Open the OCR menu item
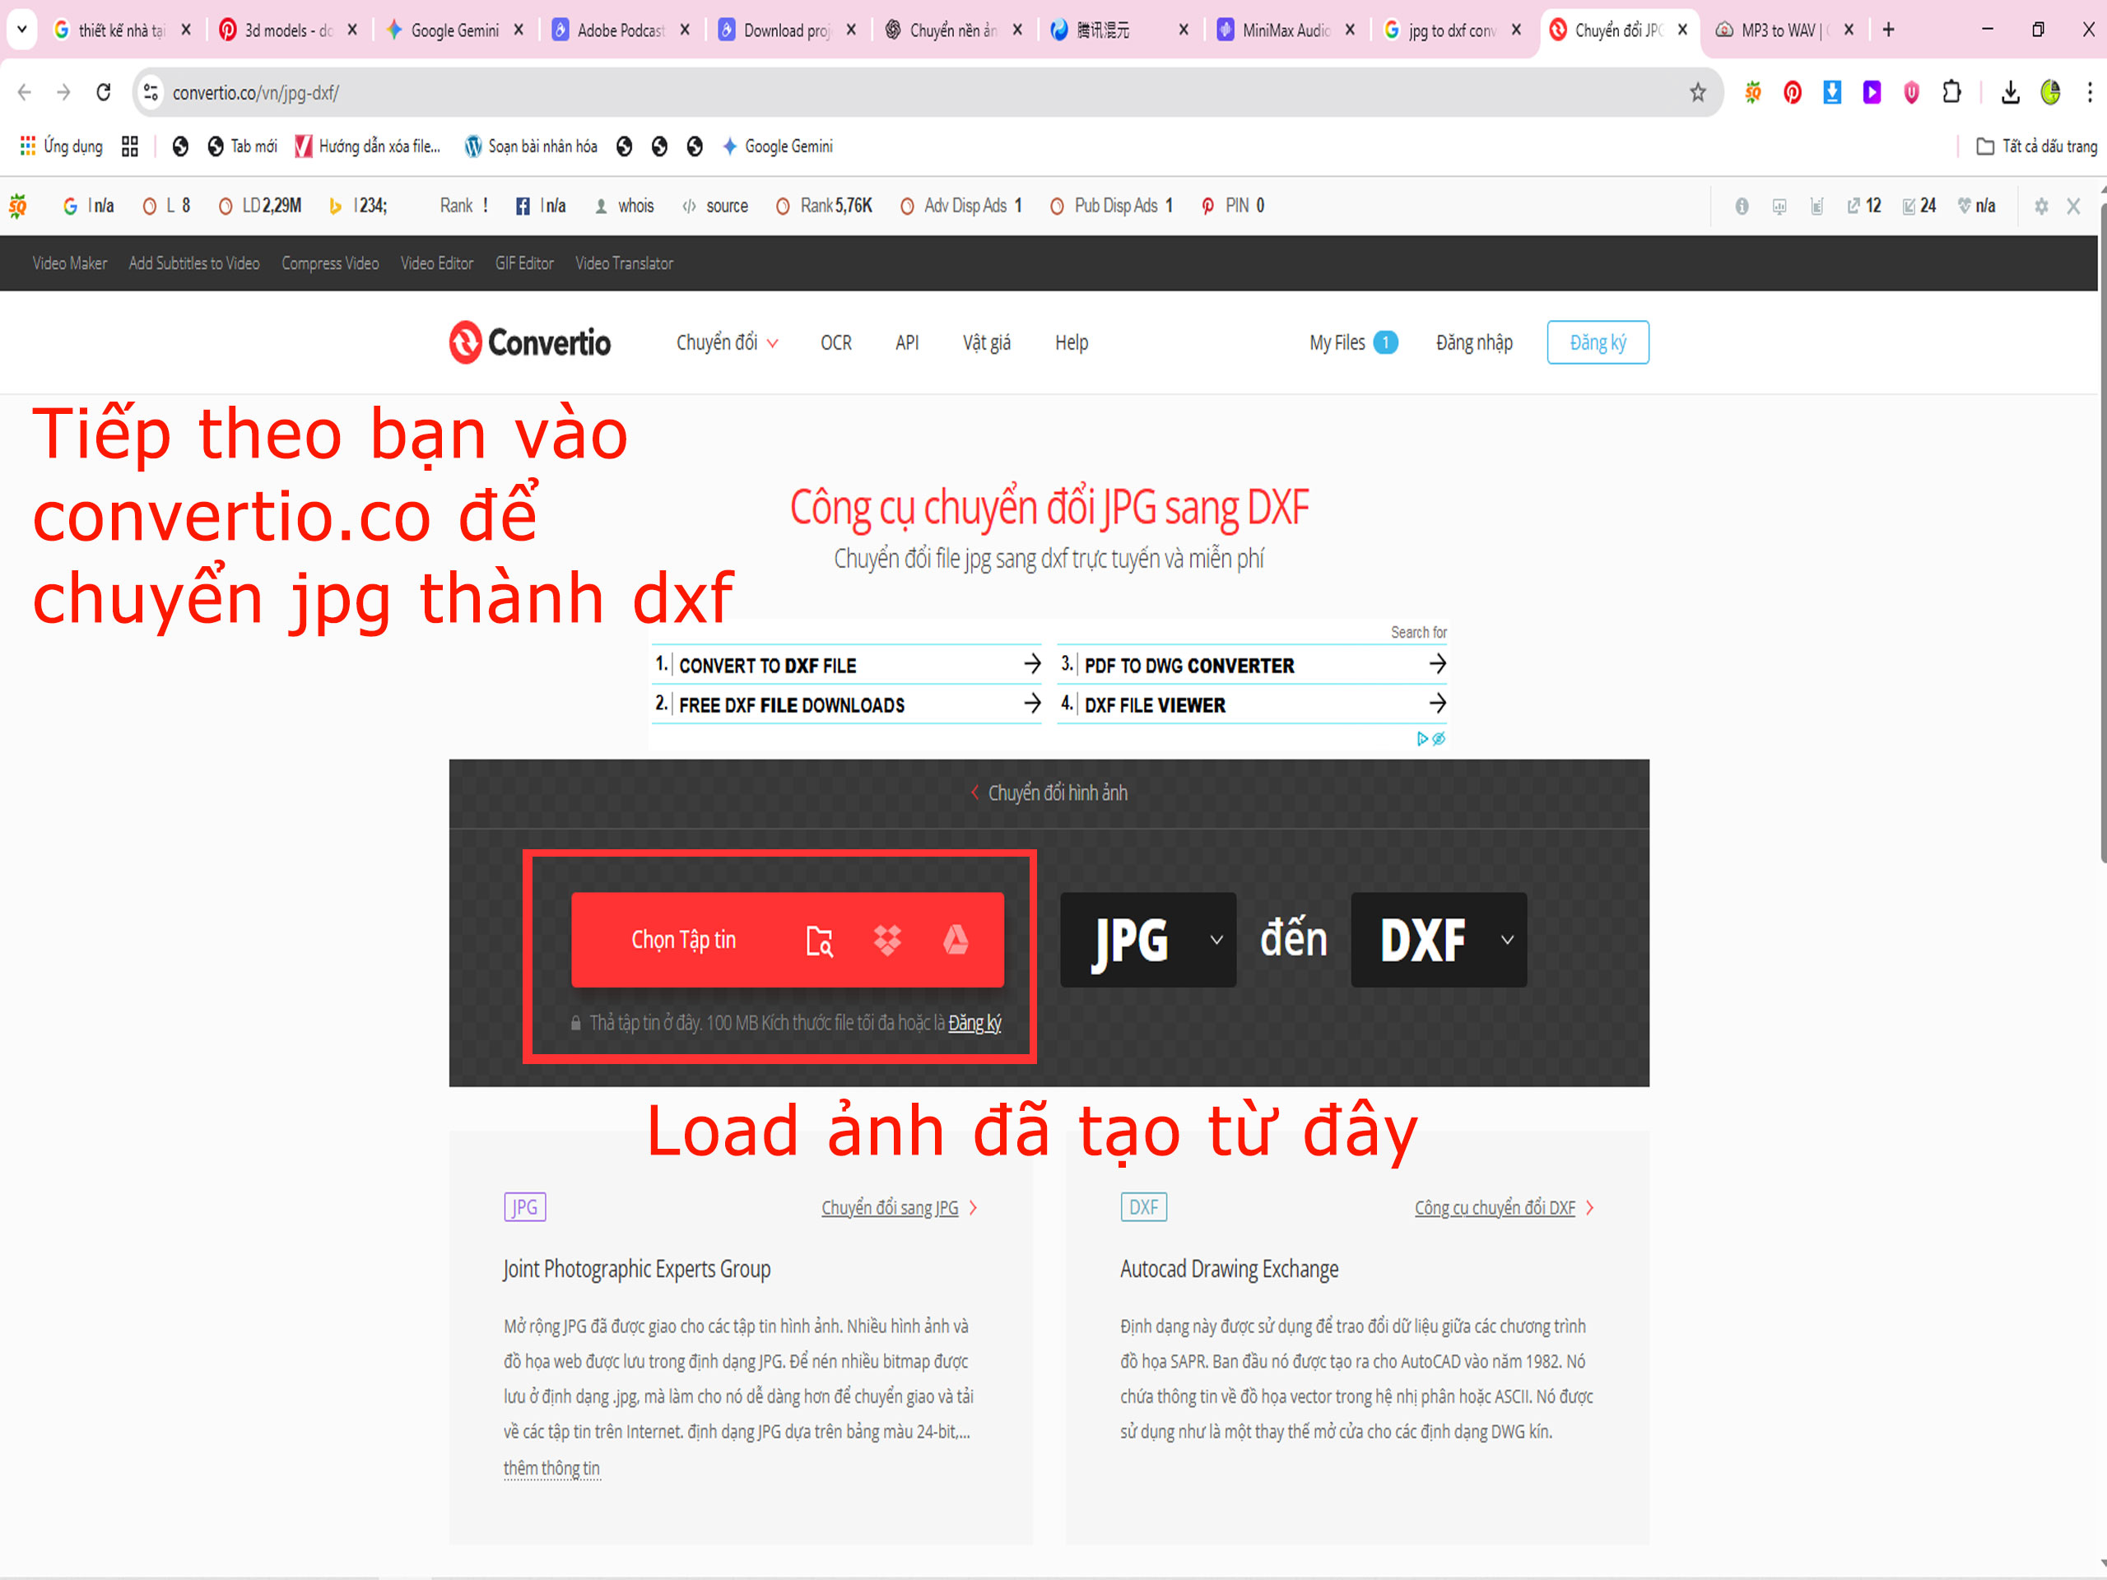2107x1580 pixels. coord(835,342)
